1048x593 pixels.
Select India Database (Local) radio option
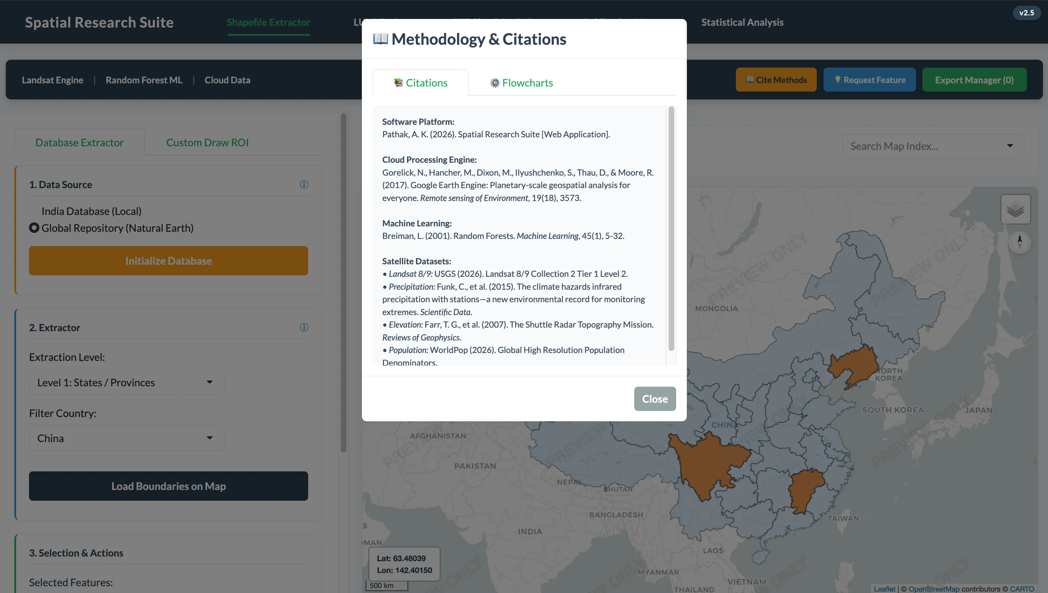(34, 211)
